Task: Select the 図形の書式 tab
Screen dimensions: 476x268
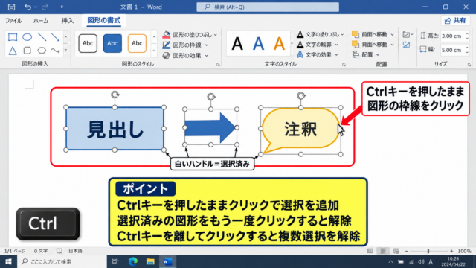Action: click(x=104, y=20)
